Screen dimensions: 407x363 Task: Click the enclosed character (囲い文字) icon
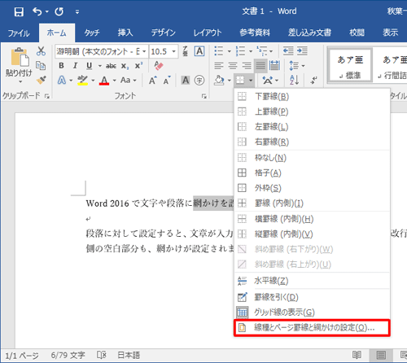click(x=199, y=81)
